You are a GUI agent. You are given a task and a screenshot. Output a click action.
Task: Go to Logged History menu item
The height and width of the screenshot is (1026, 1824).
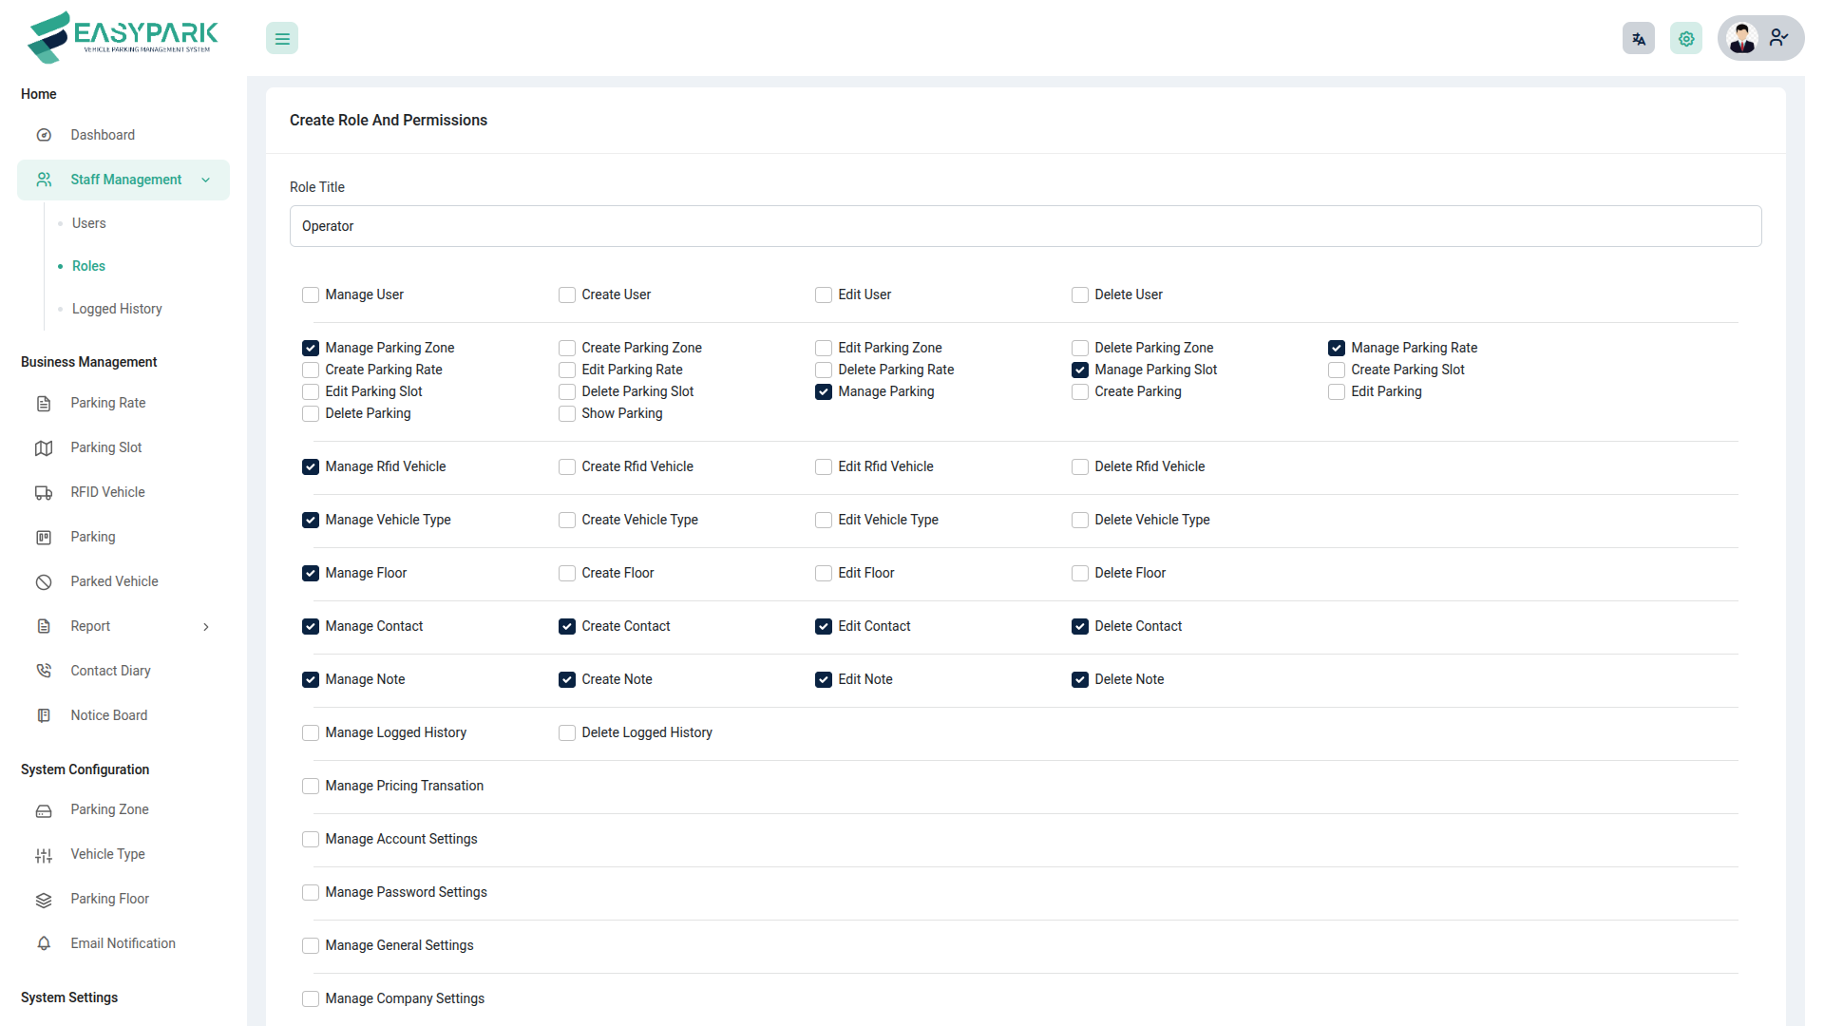pos(117,309)
